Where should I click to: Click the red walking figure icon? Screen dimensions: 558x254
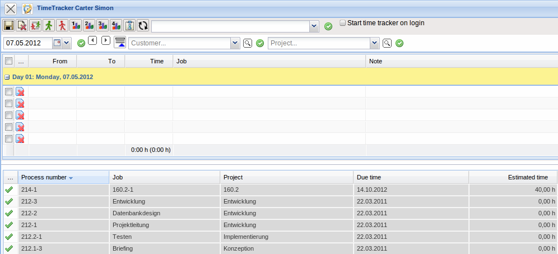(x=62, y=25)
